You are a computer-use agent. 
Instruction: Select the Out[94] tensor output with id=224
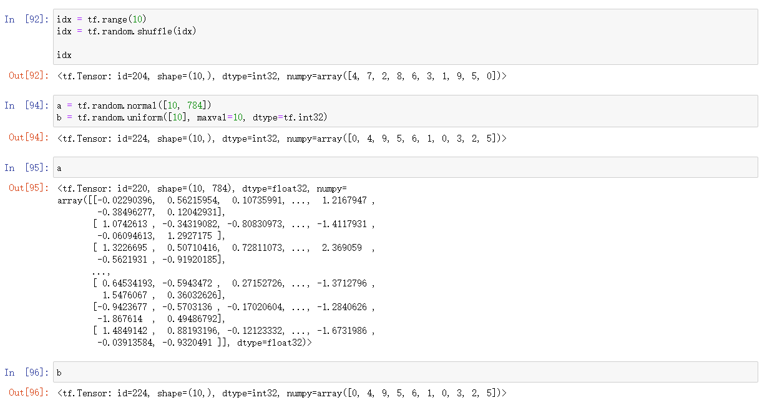pyautogui.click(x=281, y=139)
